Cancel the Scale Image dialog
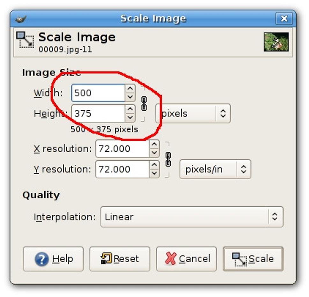 click(187, 259)
